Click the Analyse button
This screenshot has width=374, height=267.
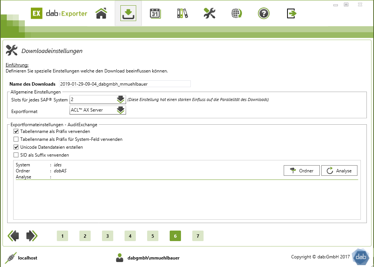(x=339, y=170)
